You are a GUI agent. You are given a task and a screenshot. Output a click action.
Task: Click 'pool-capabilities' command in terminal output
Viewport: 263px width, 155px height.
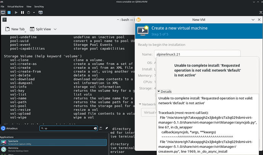coord(27,49)
